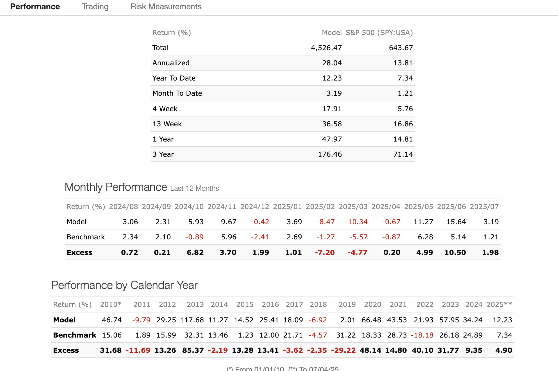Select the Performance tab
The height and width of the screenshot is (371, 558).
coord(35,7)
